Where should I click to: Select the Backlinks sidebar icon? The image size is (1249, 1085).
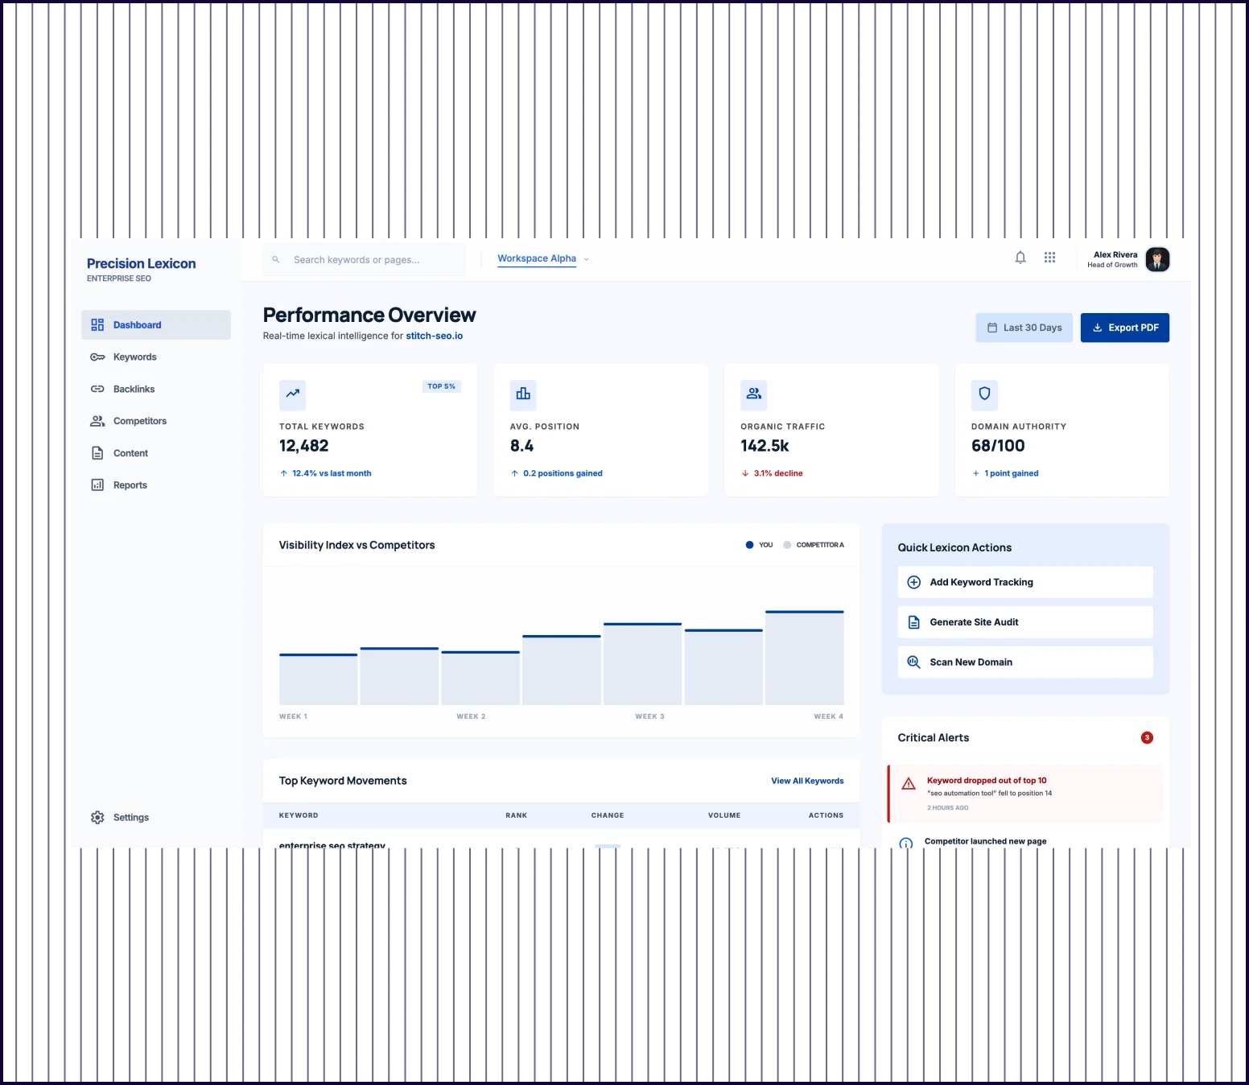click(x=97, y=389)
